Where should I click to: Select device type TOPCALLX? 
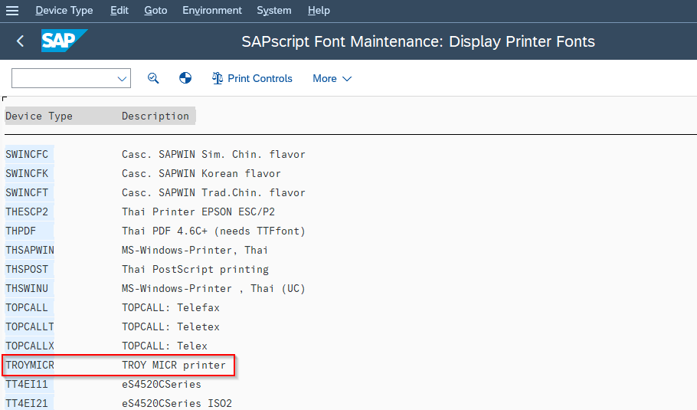[29, 346]
